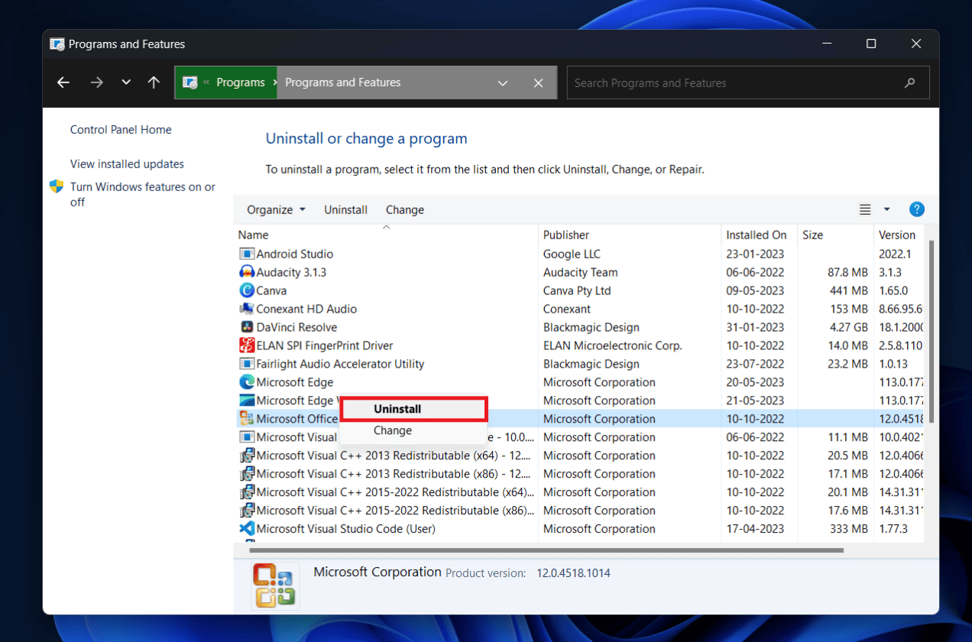972x642 pixels.
Task: Click the Microsoft Office icon in the details pane
Action: click(274, 582)
